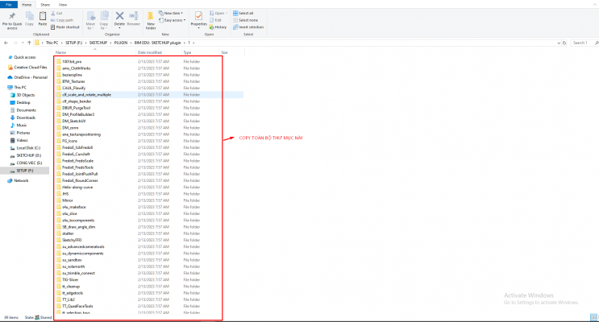Select Downloads in navigation pane
The width and height of the screenshot is (599, 322).
(26, 118)
